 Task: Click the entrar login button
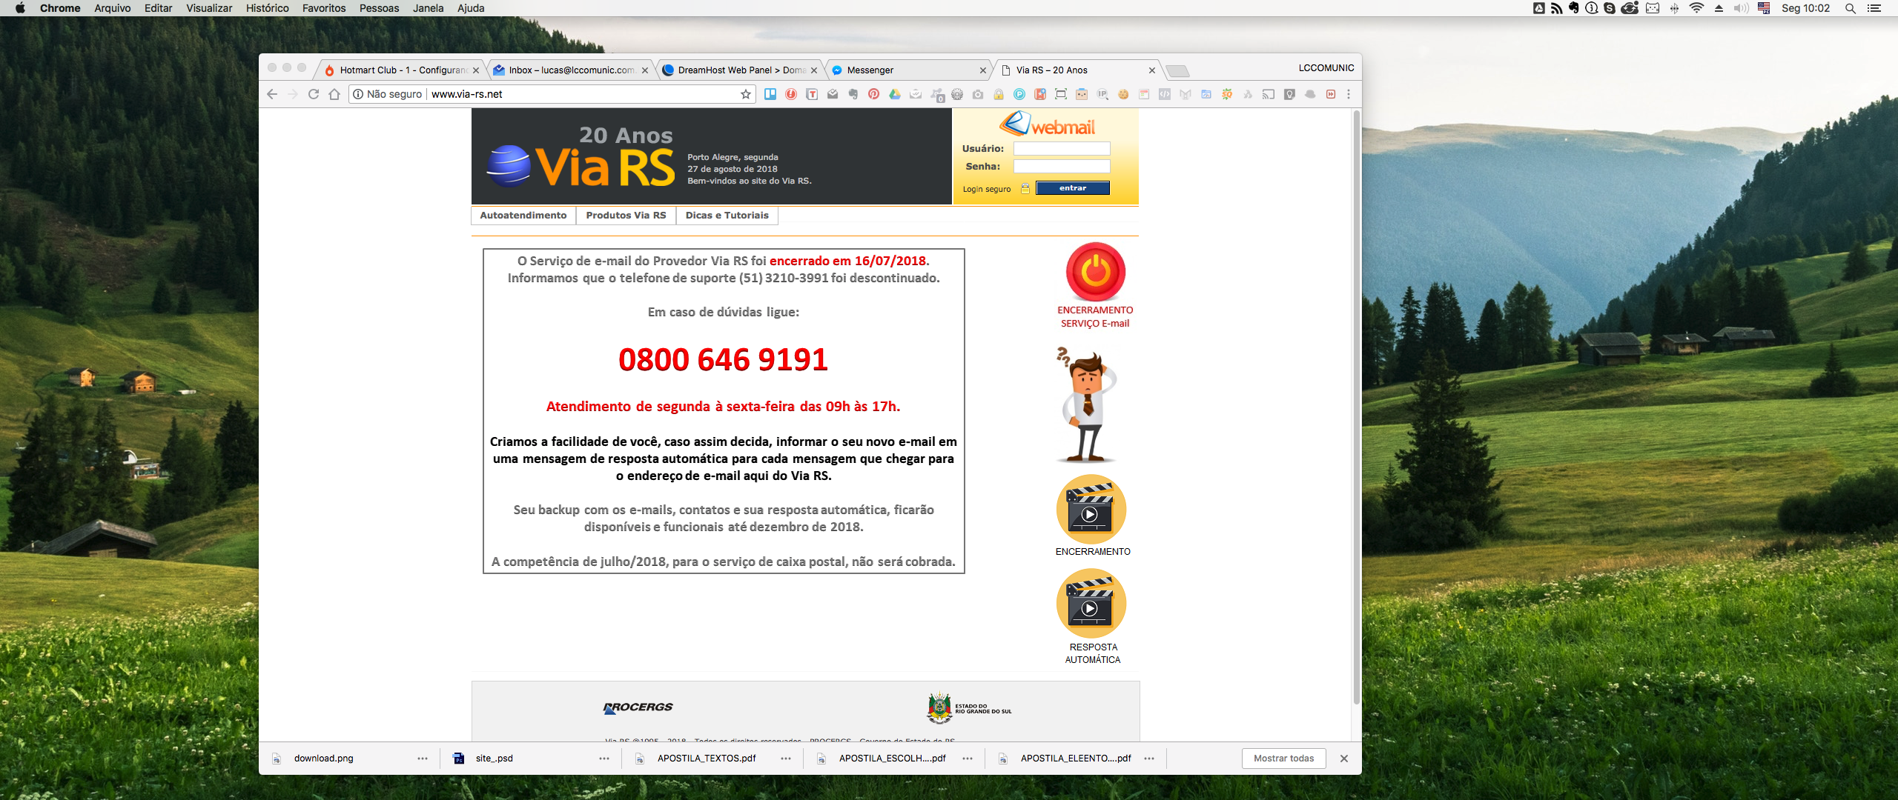1072,188
